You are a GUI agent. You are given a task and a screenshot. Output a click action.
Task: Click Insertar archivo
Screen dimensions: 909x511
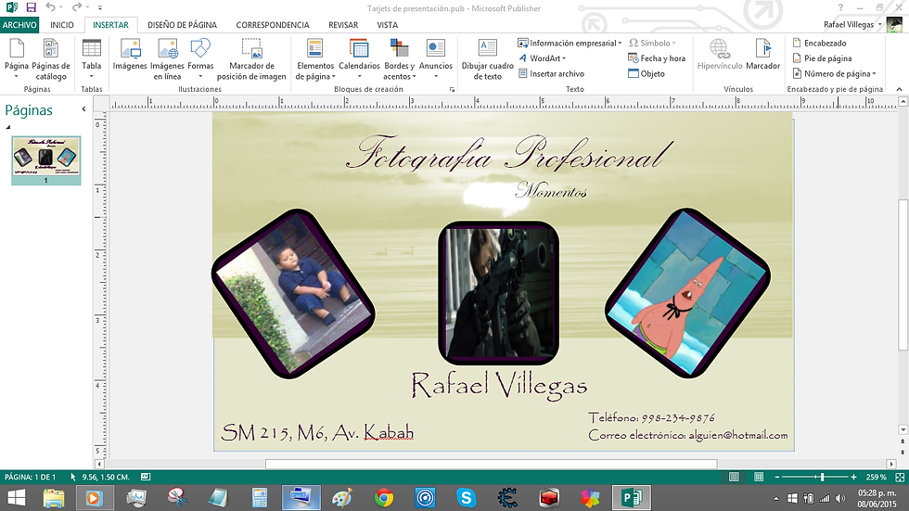pyautogui.click(x=551, y=73)
